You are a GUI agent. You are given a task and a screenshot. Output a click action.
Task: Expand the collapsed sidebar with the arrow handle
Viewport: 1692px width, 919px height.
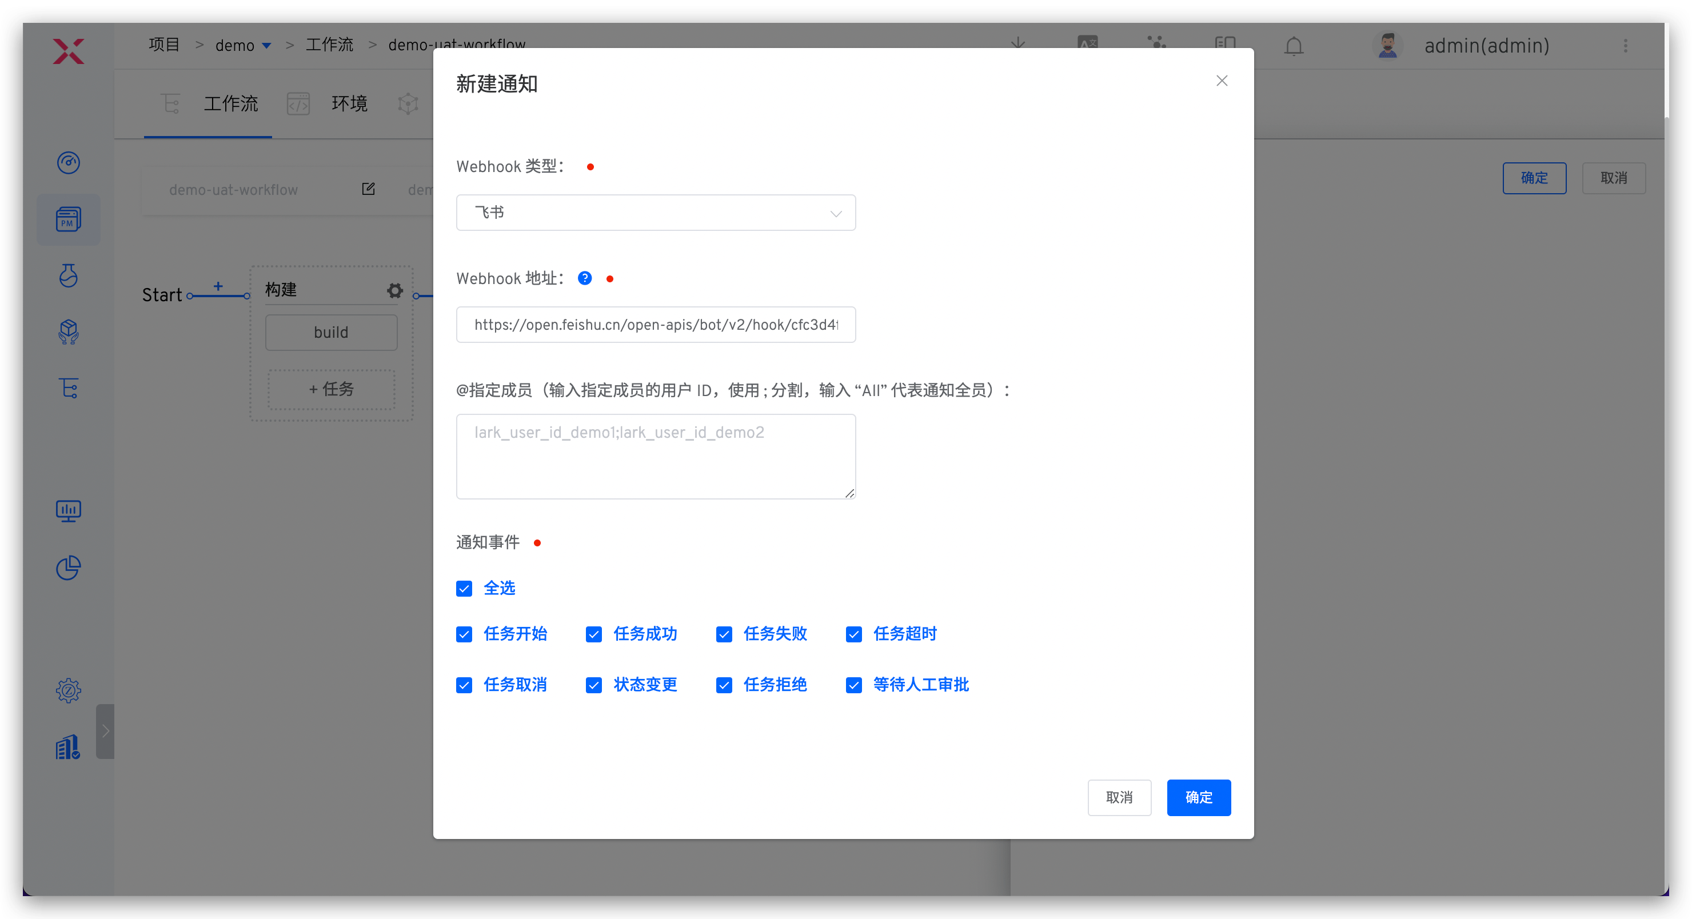105,731
